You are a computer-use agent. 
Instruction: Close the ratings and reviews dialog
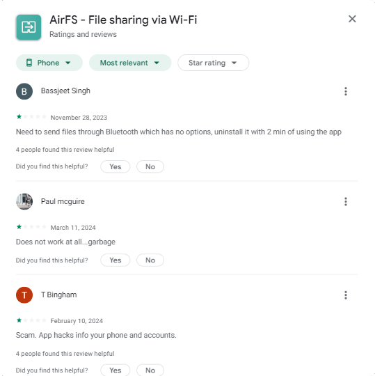(352, 19)
